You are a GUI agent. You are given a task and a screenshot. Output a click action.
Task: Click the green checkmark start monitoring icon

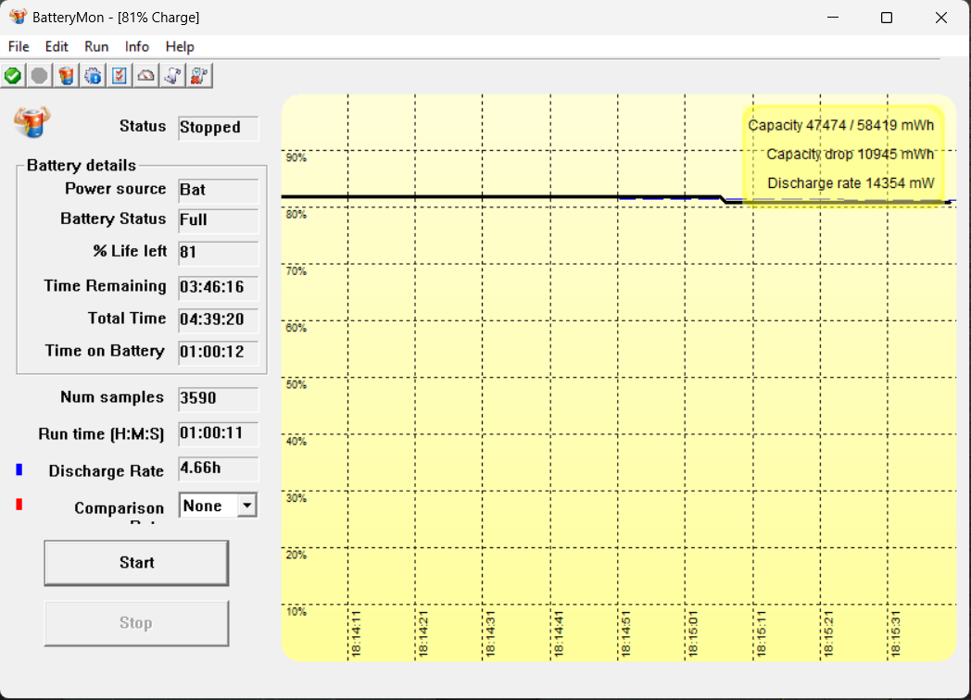pos(13,76)
